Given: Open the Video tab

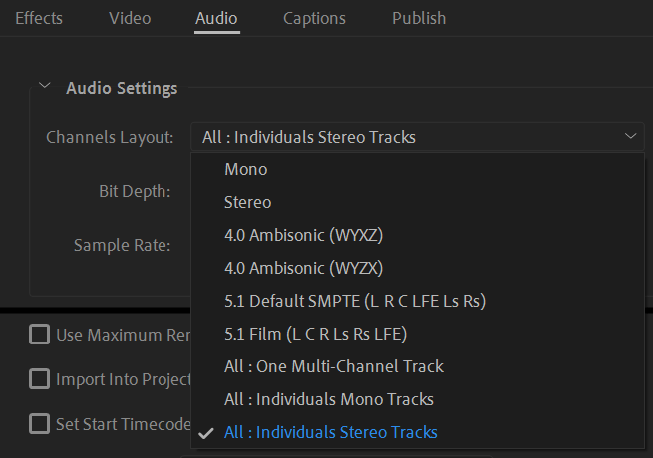Looking at the screenshot, I should click(130, 18).
